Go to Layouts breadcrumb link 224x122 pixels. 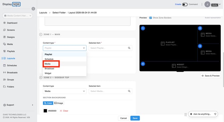pyautogui.click(x=43, y=13)
